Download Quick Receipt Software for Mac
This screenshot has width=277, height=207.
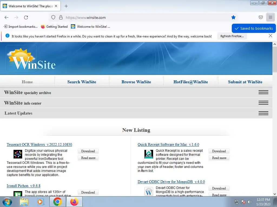point(219,151)
